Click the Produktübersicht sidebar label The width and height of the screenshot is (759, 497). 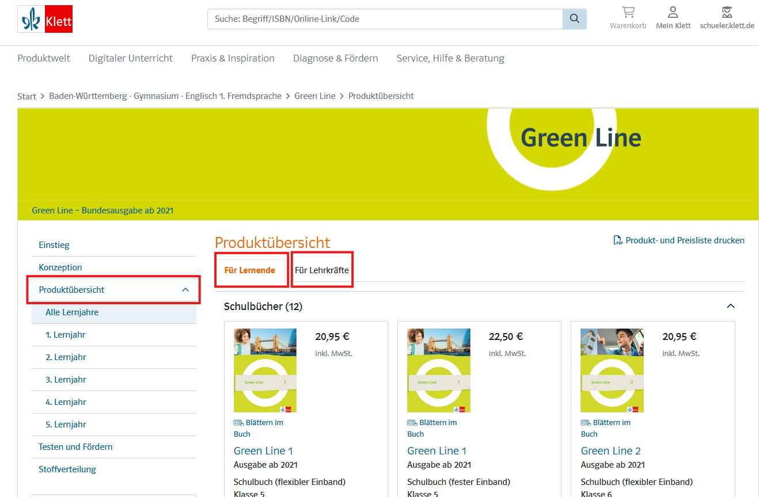71,290
